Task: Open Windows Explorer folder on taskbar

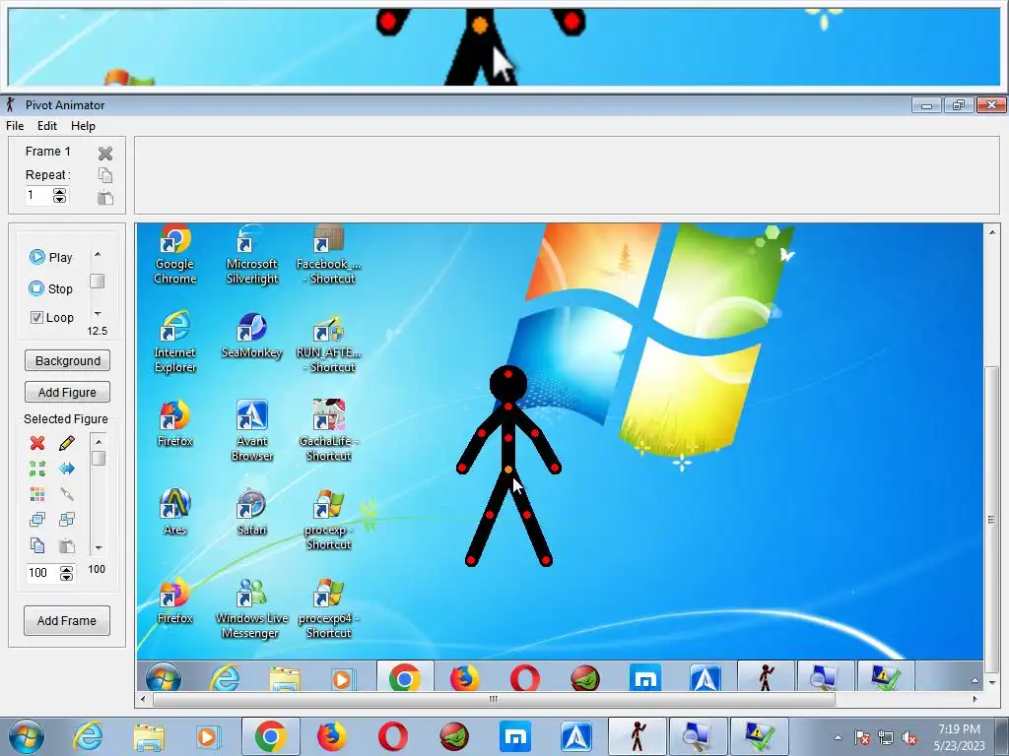Action: point(149,736)
